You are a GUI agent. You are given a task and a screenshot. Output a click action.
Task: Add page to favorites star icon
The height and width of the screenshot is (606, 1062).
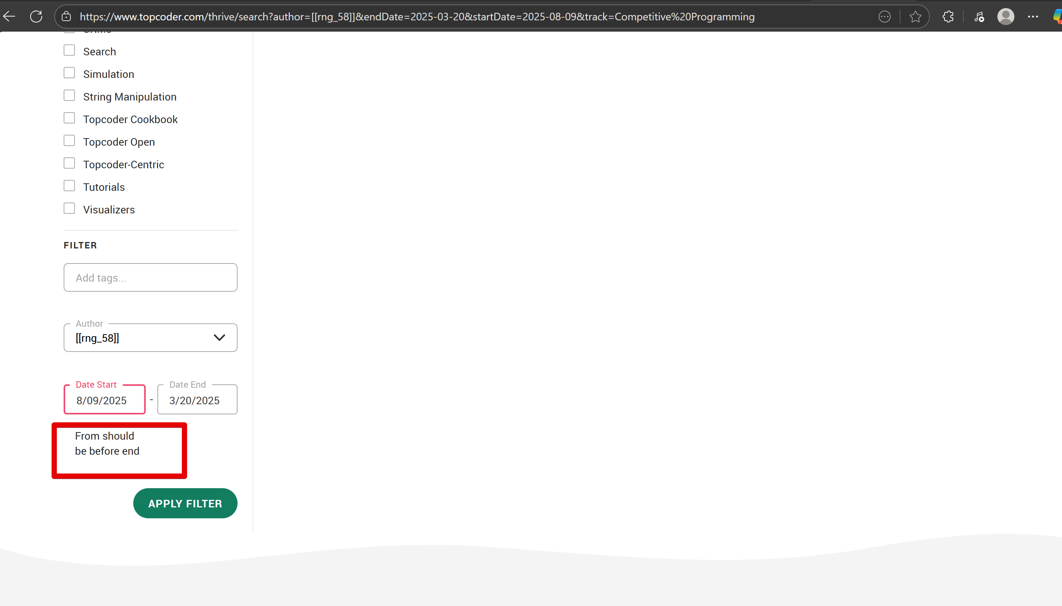[915, 17]
